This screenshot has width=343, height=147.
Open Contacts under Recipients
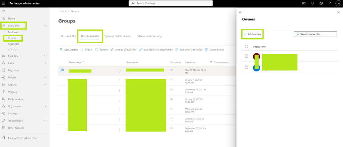13,50
